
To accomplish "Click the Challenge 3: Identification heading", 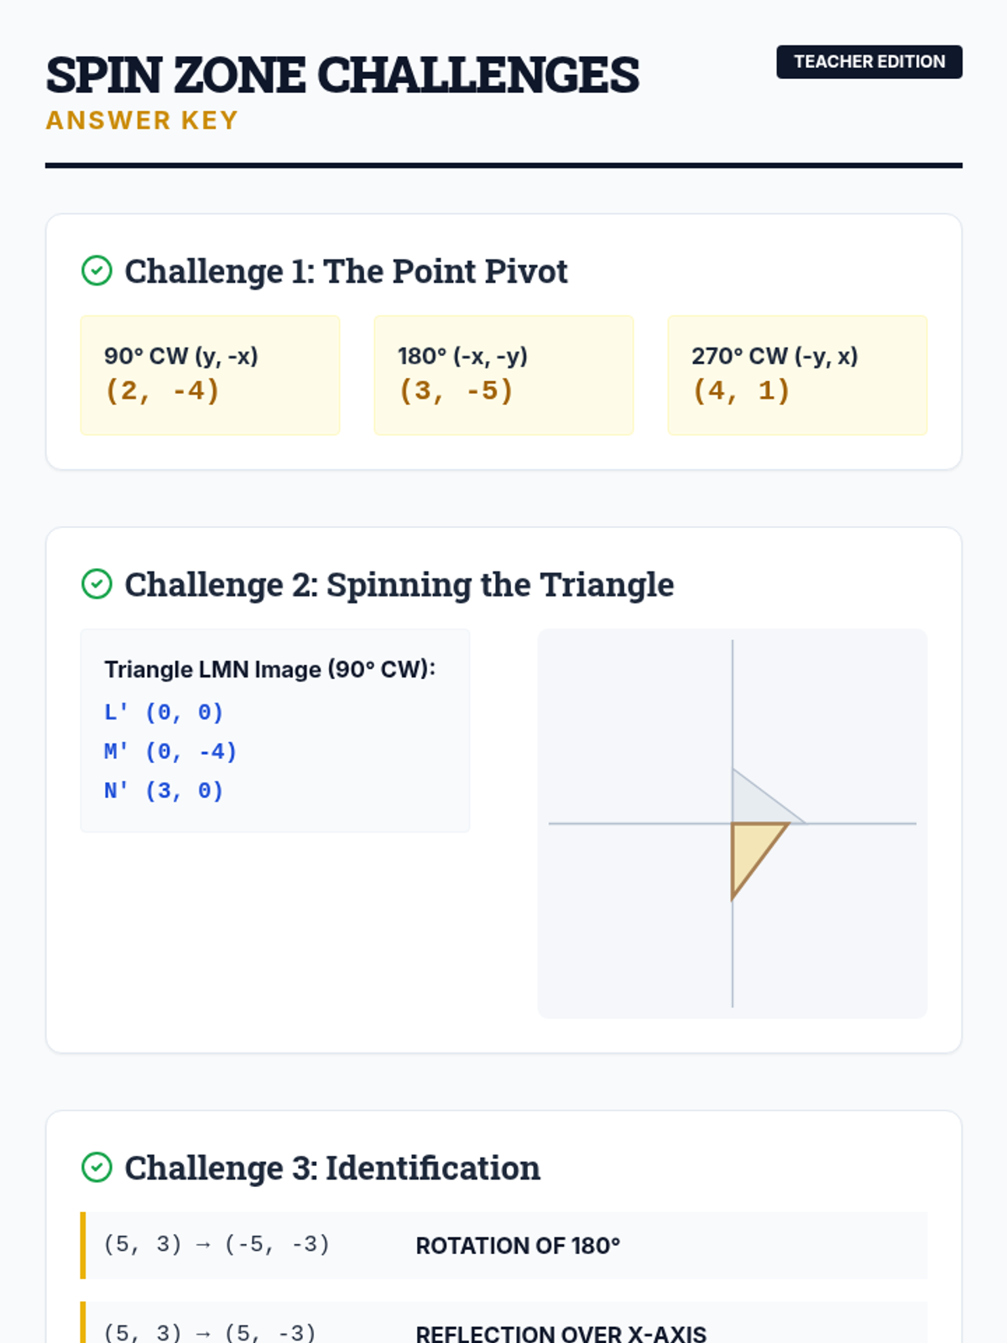I will click(332, 1168).
